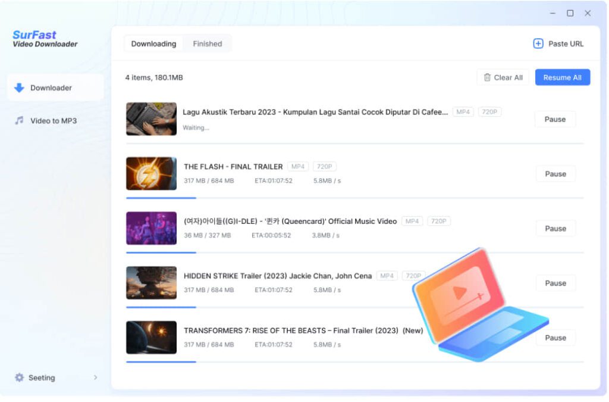Click the plus icon beside Paste URL
The width and height of the screenshot is (609, 402).
(x=538, y=43)
